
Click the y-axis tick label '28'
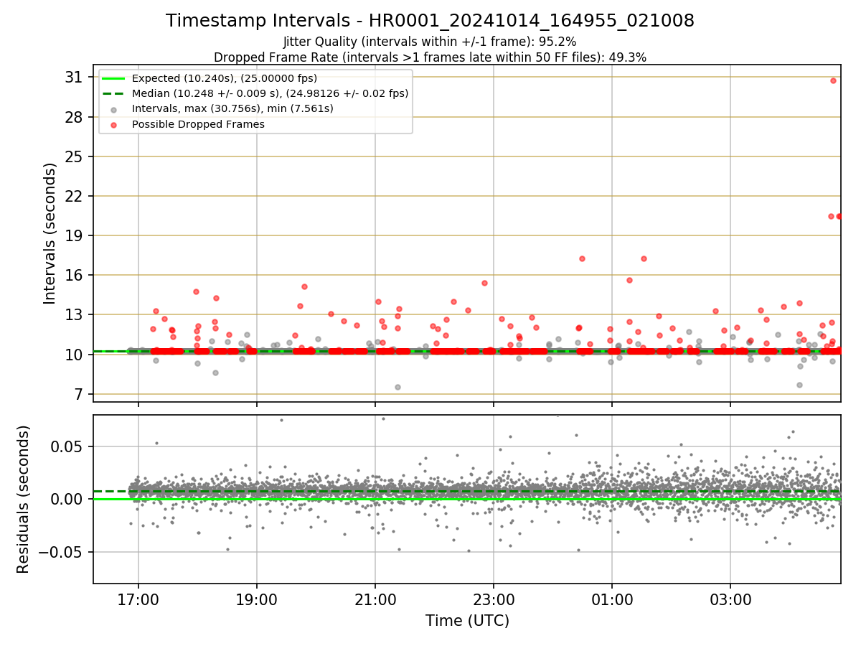[x=74, y=117]
